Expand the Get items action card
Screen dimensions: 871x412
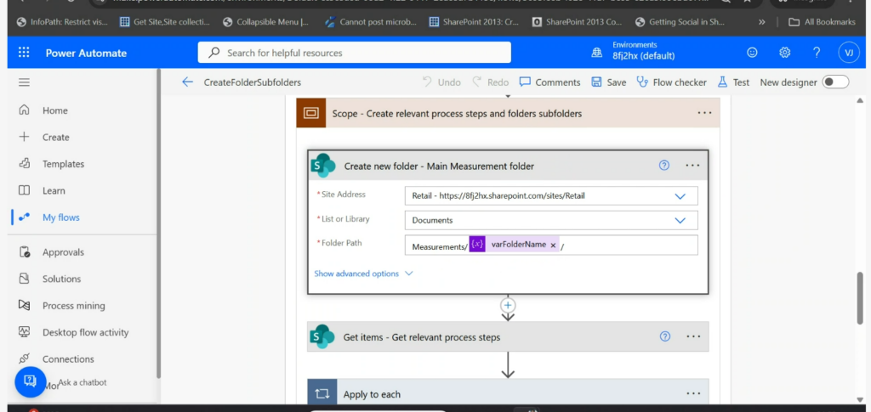pos(508,336)
